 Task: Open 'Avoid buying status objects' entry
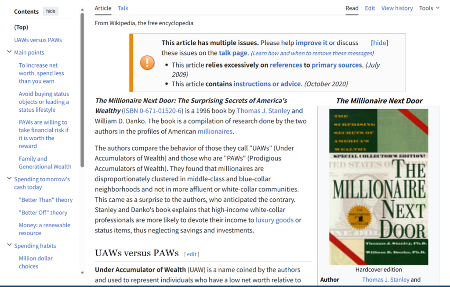tap(44, 102)
